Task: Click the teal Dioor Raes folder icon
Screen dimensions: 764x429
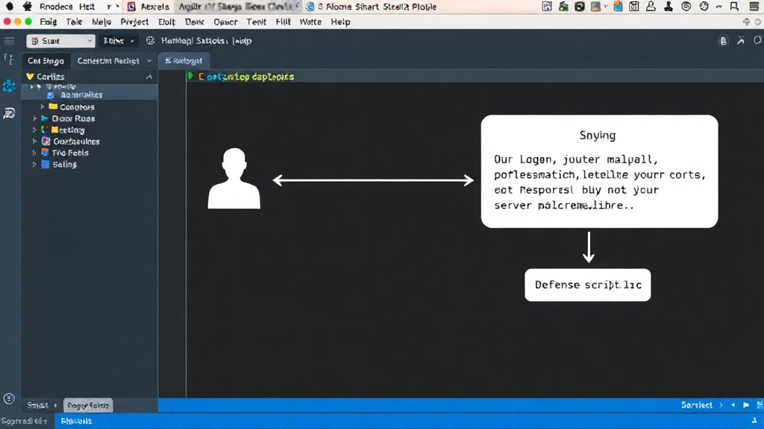Action: pos(46,118)
